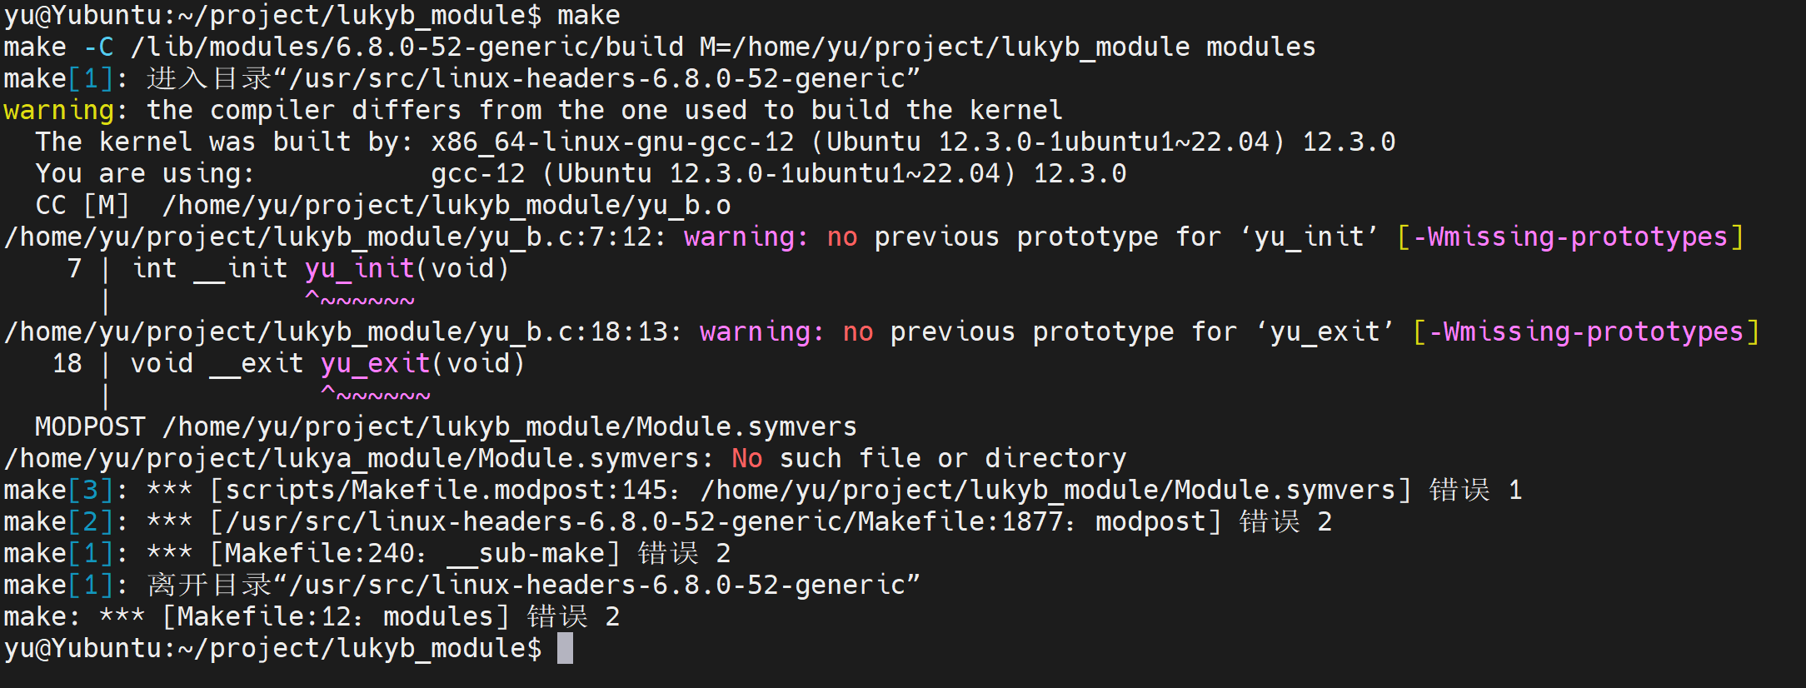Viewport: 1806px width, 688px height.
Task: Click the red 'No' in the no such file error
Action: pyautogui.click(x=747, y=458)
